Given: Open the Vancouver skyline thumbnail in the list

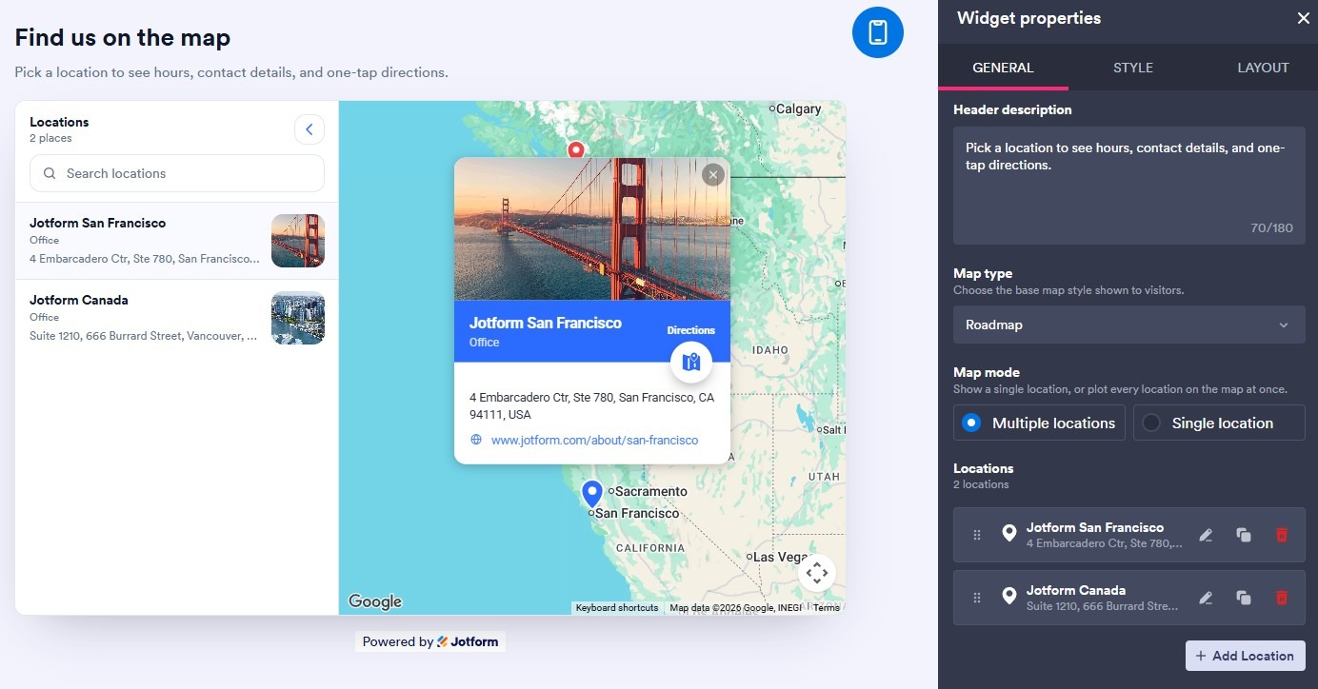Looking at the screenshot, I should [x=298, y=318].
